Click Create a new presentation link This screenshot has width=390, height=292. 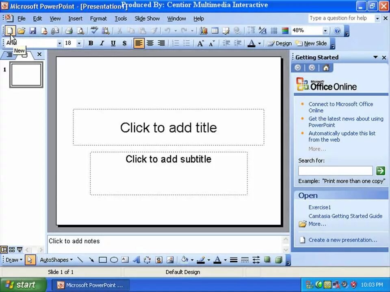(343, 240)
